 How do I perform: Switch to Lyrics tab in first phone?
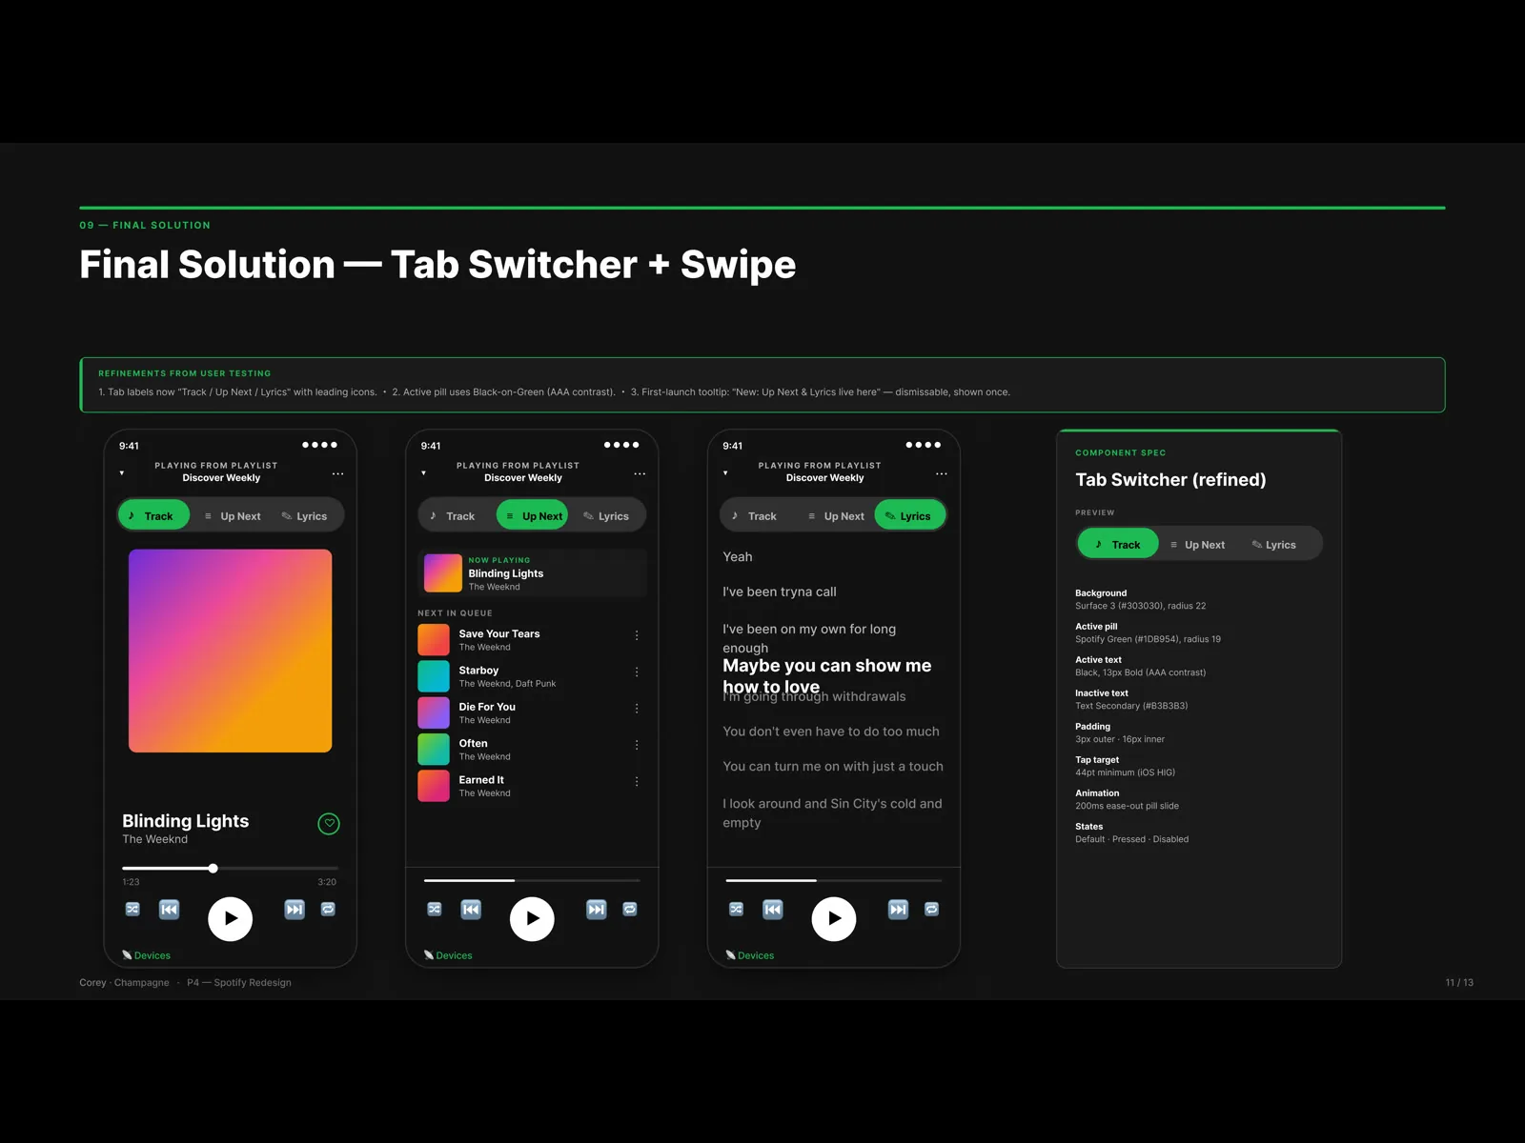tap(304, 516)
